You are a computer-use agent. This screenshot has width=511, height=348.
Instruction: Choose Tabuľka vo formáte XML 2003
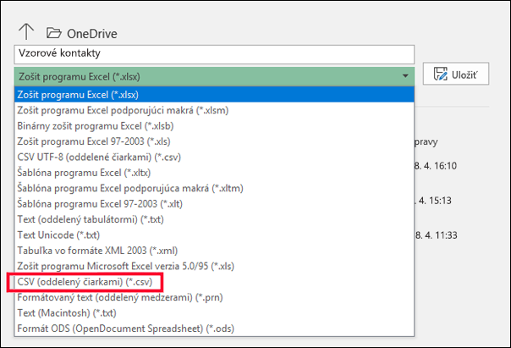pyautogui.click(x=214, y=251)
